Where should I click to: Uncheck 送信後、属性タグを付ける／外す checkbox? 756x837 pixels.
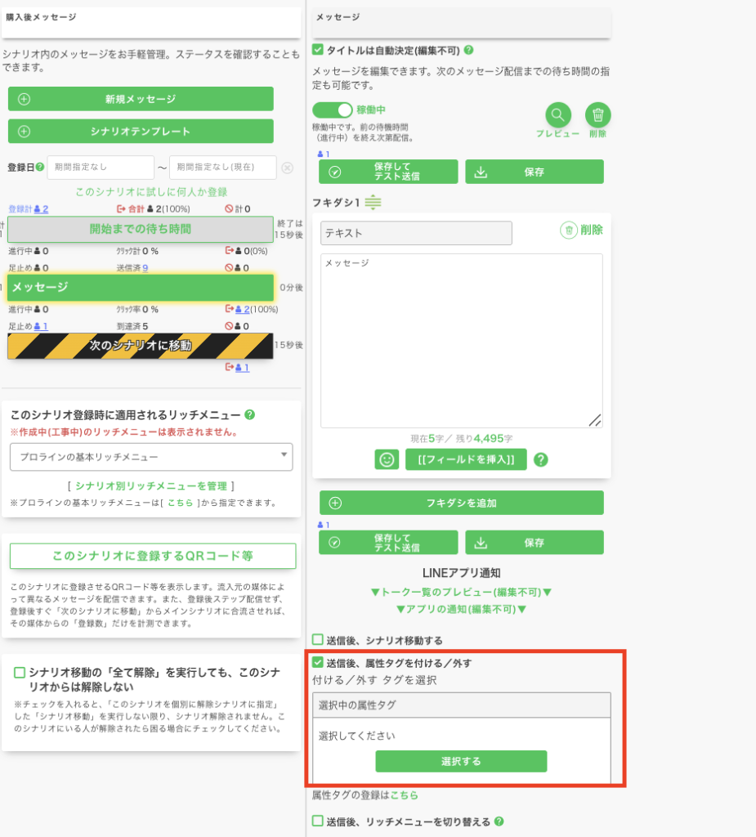pyautogui.click(x=318, y=663)
